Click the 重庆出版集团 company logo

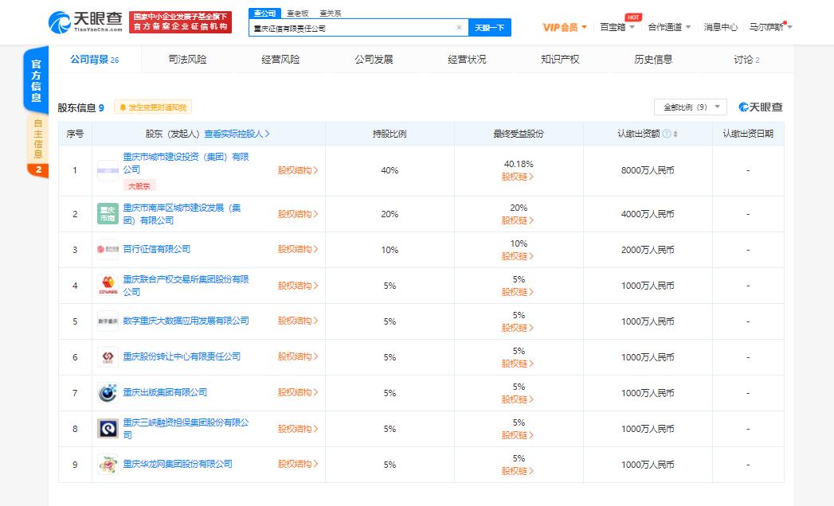coord(107,392)
